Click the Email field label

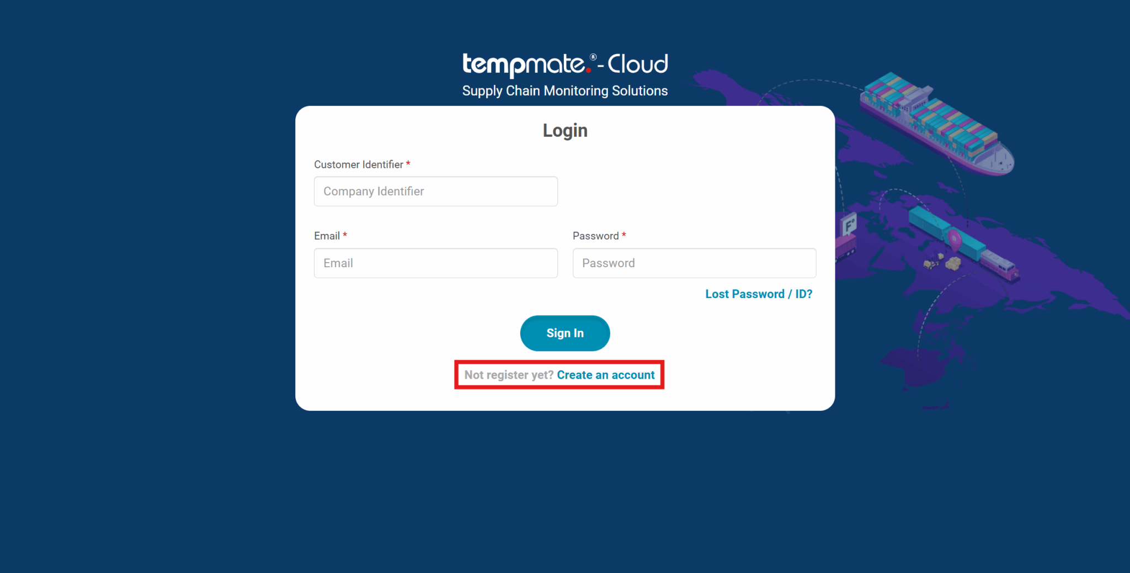(x=327, y=236)
